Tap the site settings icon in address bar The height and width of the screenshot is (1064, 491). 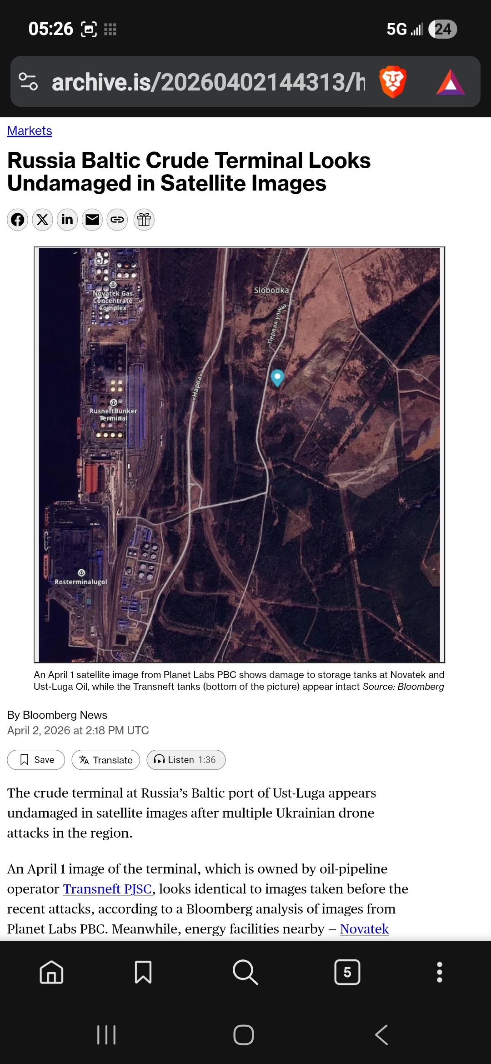click(28, 82)
